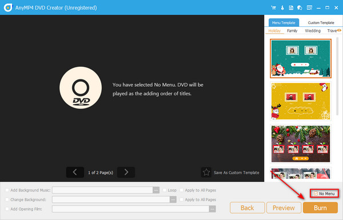Open the shopping cart purchase icon
The image size is (343, 220).
[273, 7]
